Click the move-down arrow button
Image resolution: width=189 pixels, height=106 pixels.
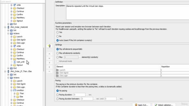click(x=49, y=58)
